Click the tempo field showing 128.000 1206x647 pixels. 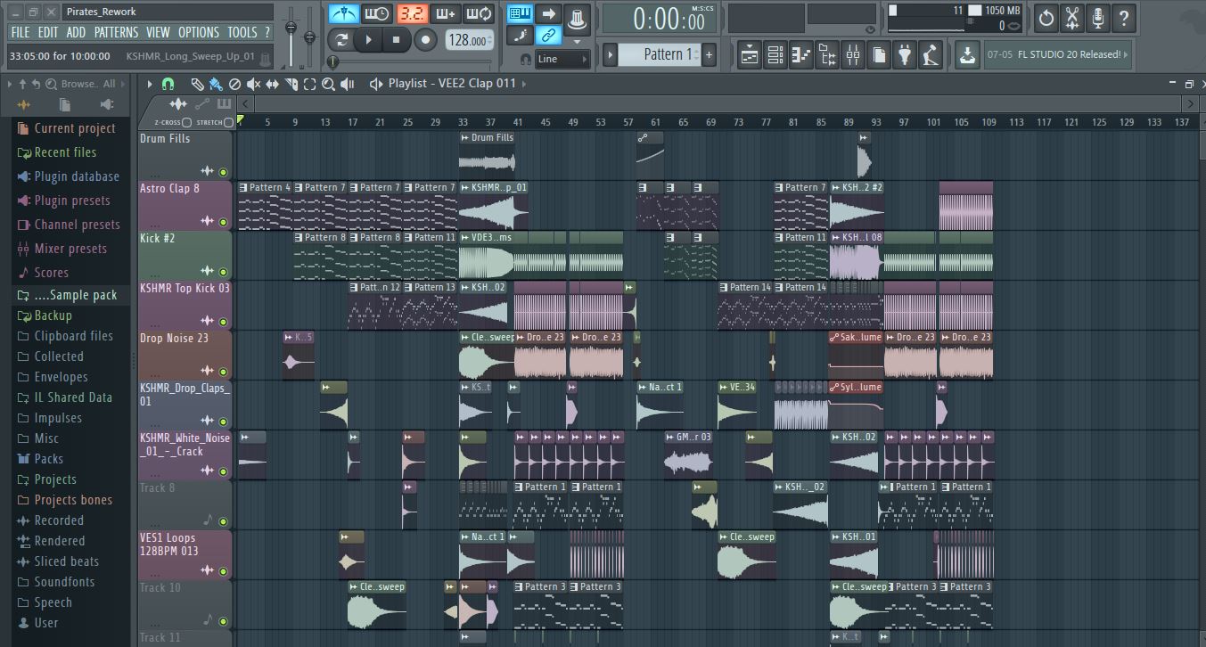click(468, 40)
